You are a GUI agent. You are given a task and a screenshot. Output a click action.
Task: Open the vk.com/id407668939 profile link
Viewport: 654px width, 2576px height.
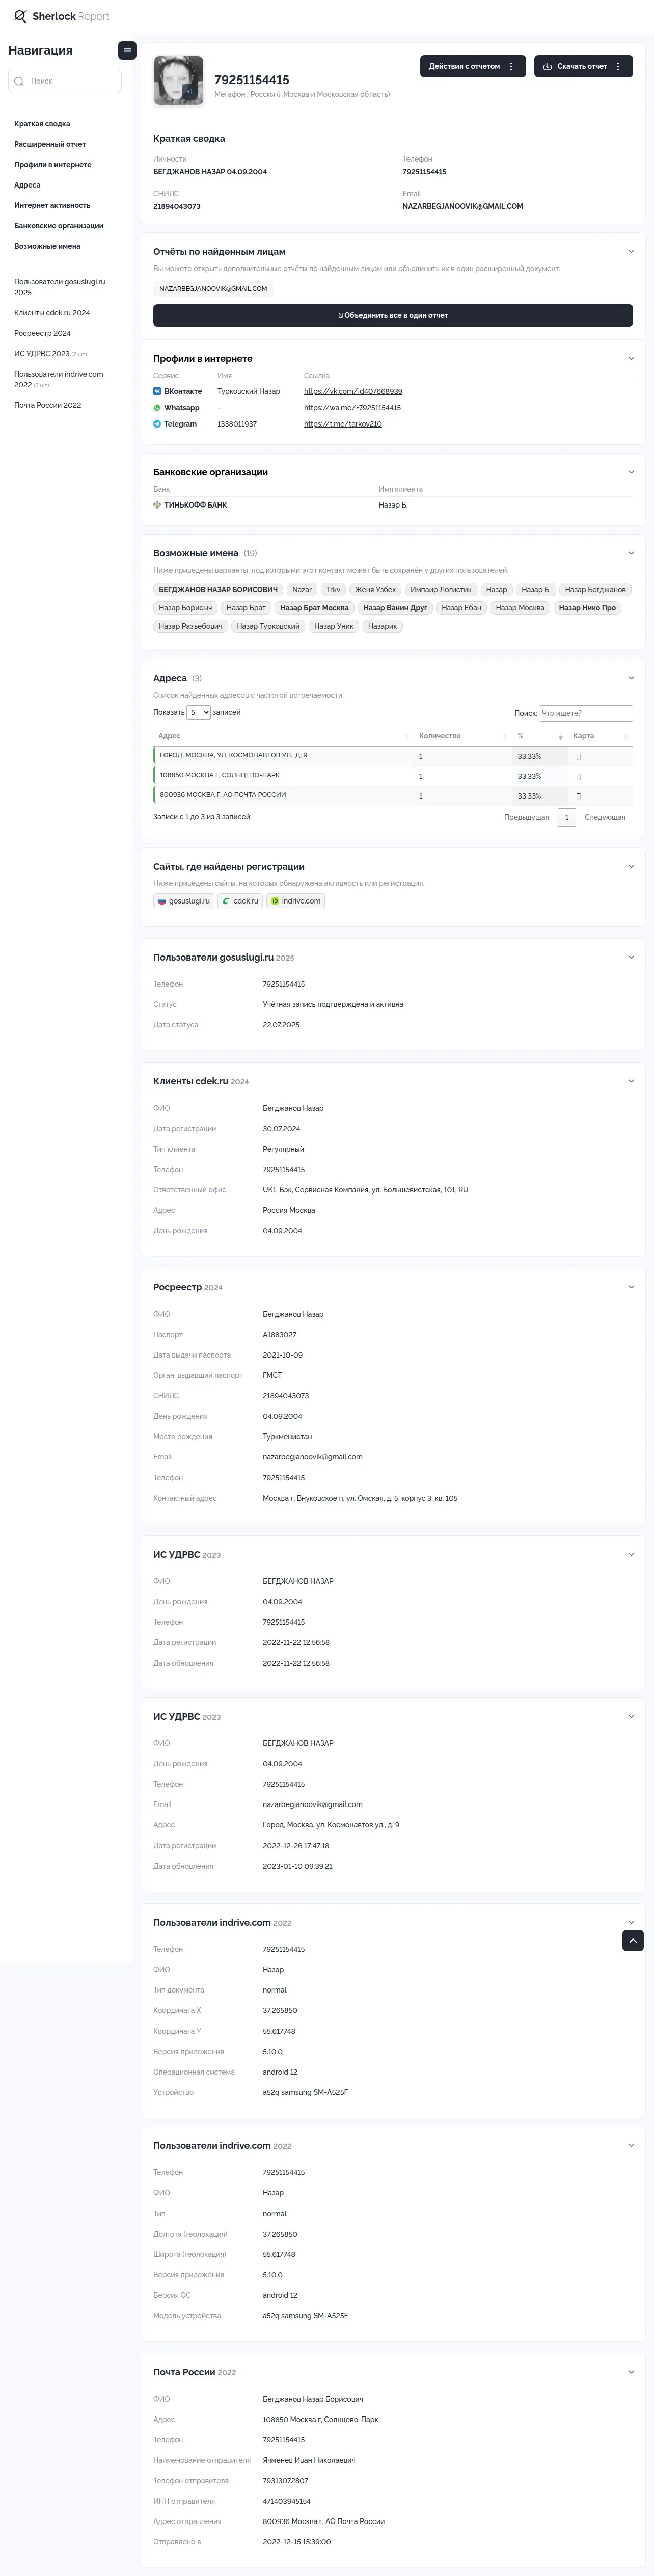pos(352,391)
